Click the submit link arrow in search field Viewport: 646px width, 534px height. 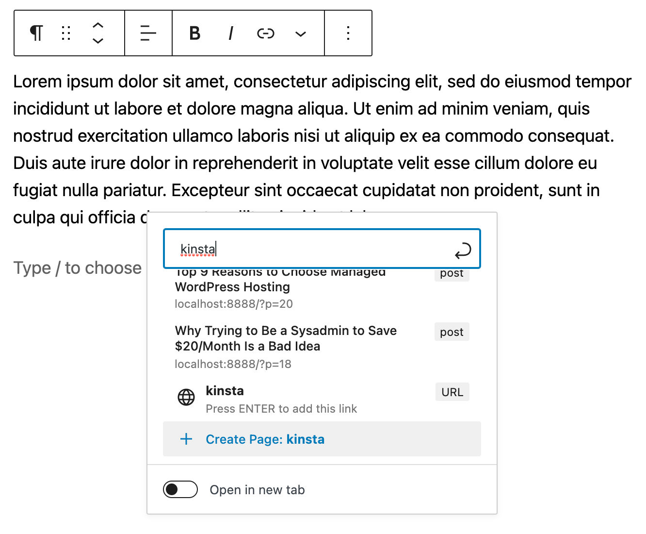pos(464,250)
